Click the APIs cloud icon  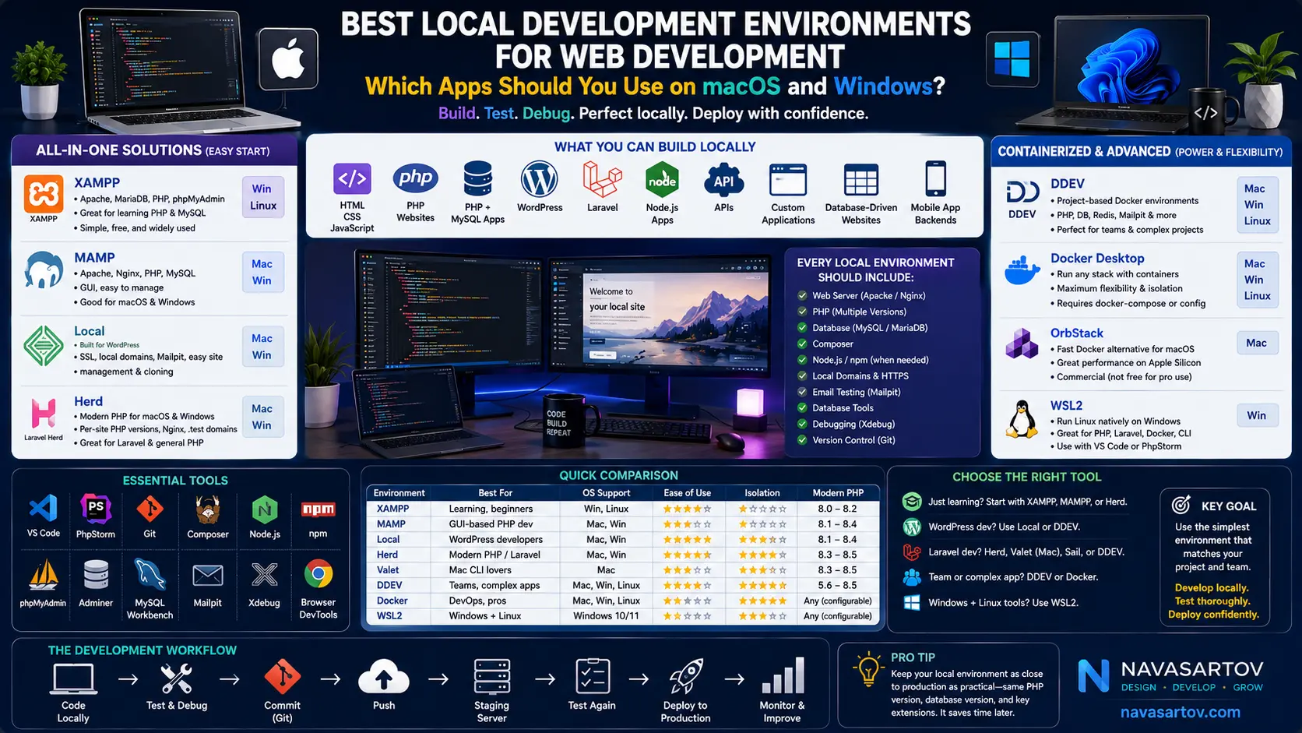[723, 180]
